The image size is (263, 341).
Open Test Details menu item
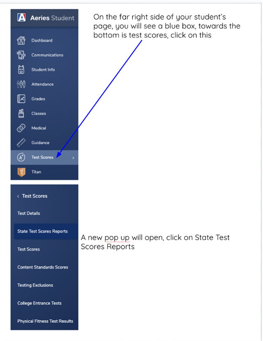[x=29, y=213]
